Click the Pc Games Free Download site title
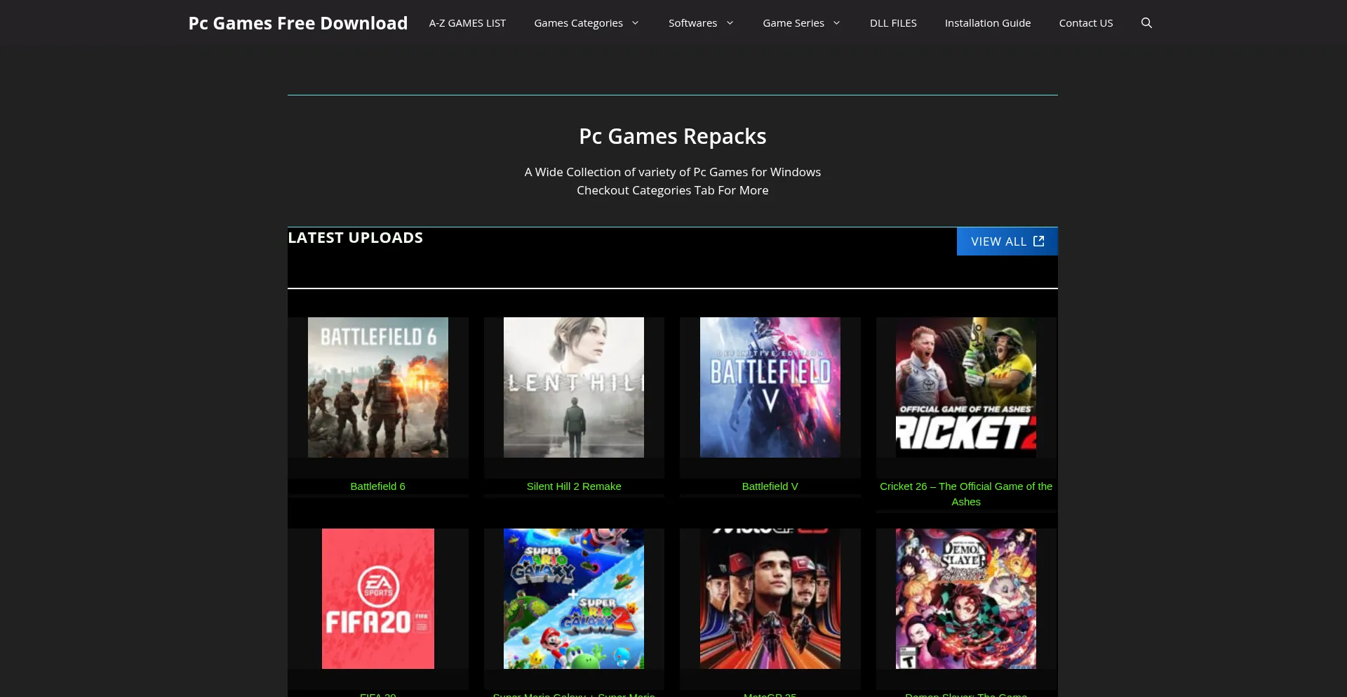The width and height of the screenshot is (1347, 697). pyautogui.click(x=297, y=23)
